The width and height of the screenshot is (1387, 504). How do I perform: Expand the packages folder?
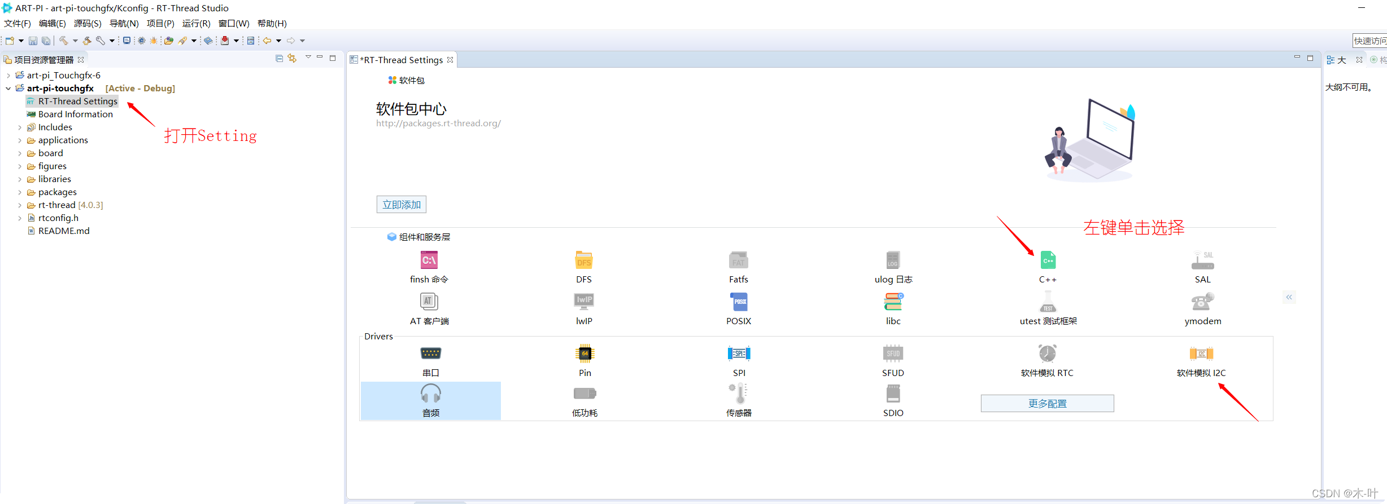coord(20,192)
